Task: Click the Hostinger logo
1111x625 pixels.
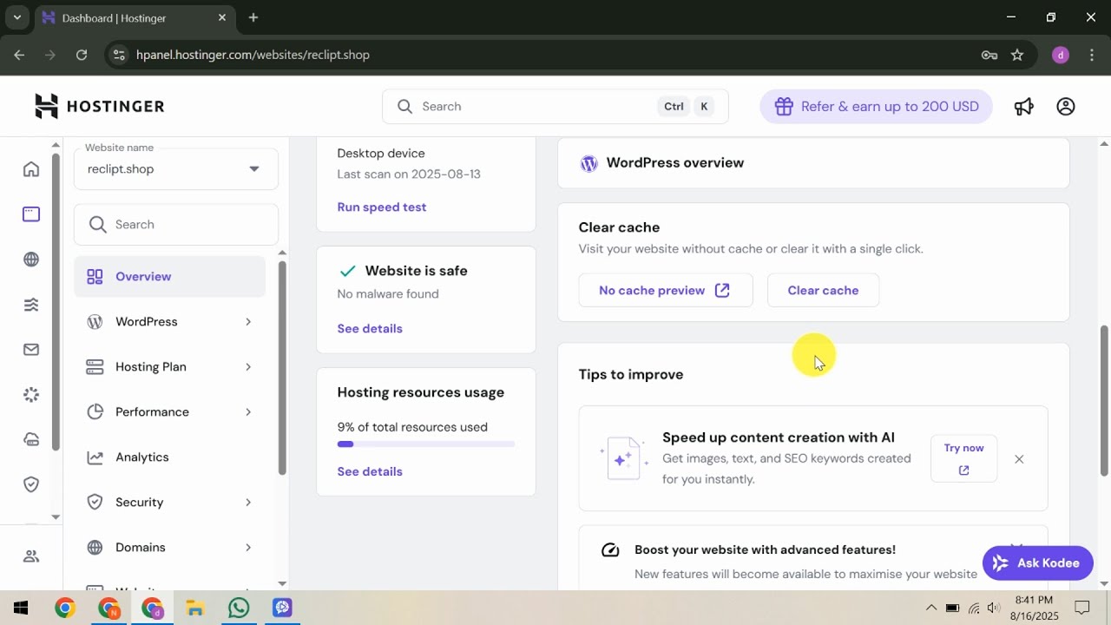Action: [100, 107]
